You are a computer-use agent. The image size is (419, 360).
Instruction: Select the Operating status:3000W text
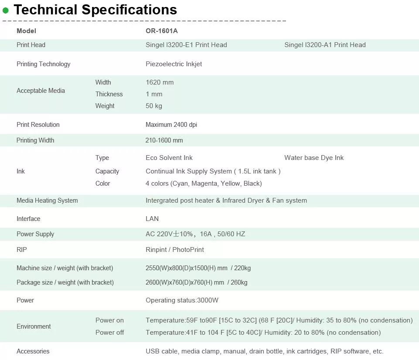(x=181, y=300)
